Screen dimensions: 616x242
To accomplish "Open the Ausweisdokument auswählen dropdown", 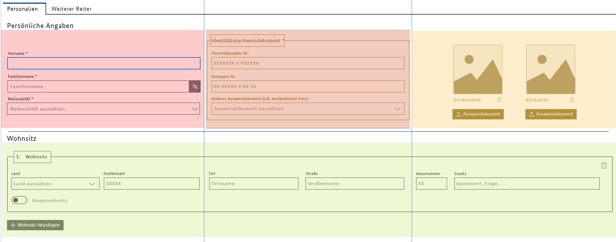I will click(x=308, y=109).
